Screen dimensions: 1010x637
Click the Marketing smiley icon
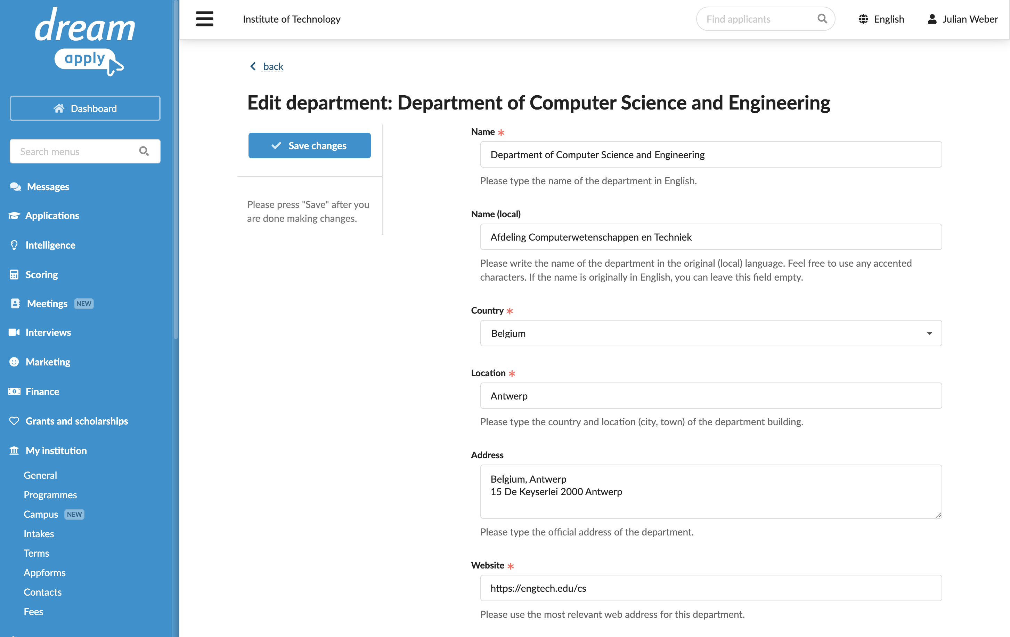pos(14,362)
